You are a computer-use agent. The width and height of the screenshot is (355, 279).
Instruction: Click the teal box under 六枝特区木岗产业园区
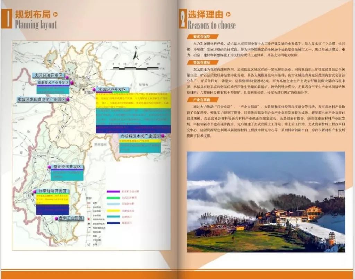pos(140,148)
